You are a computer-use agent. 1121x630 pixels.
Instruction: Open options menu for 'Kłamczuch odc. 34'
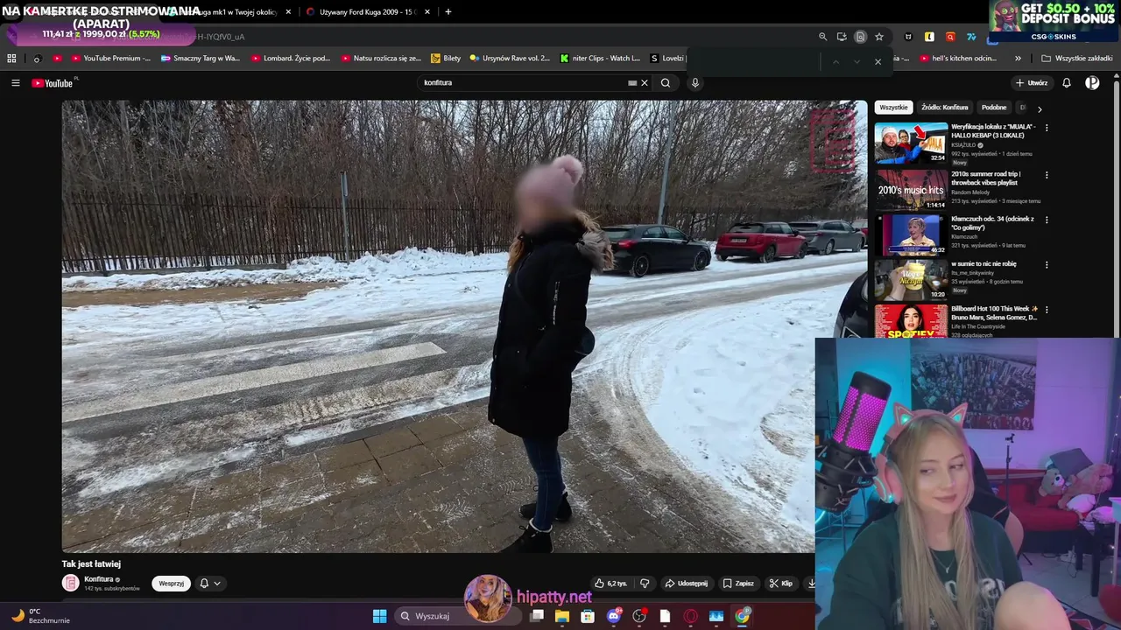[1046, 220]
